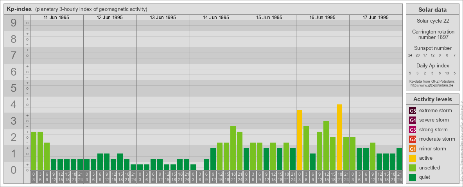This screenshot has height=187, width=463.
Task: Click the dark green quiet swatch
Action: pyautogui.click(x=413, y=177)
